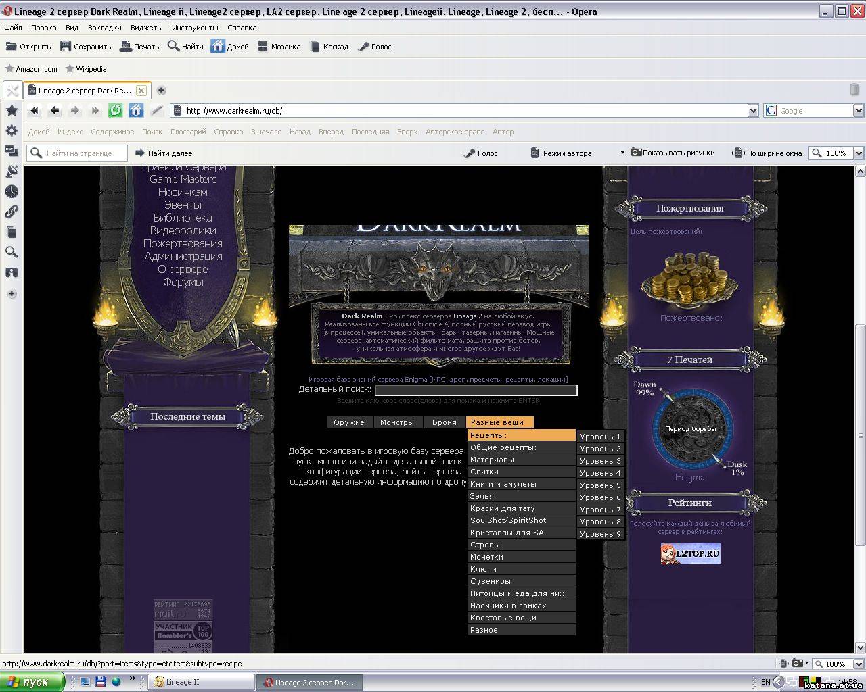Open the Game Masters site link
This screenshot has width=866, height=692.
pyautogui.click(x=183, y=179)
